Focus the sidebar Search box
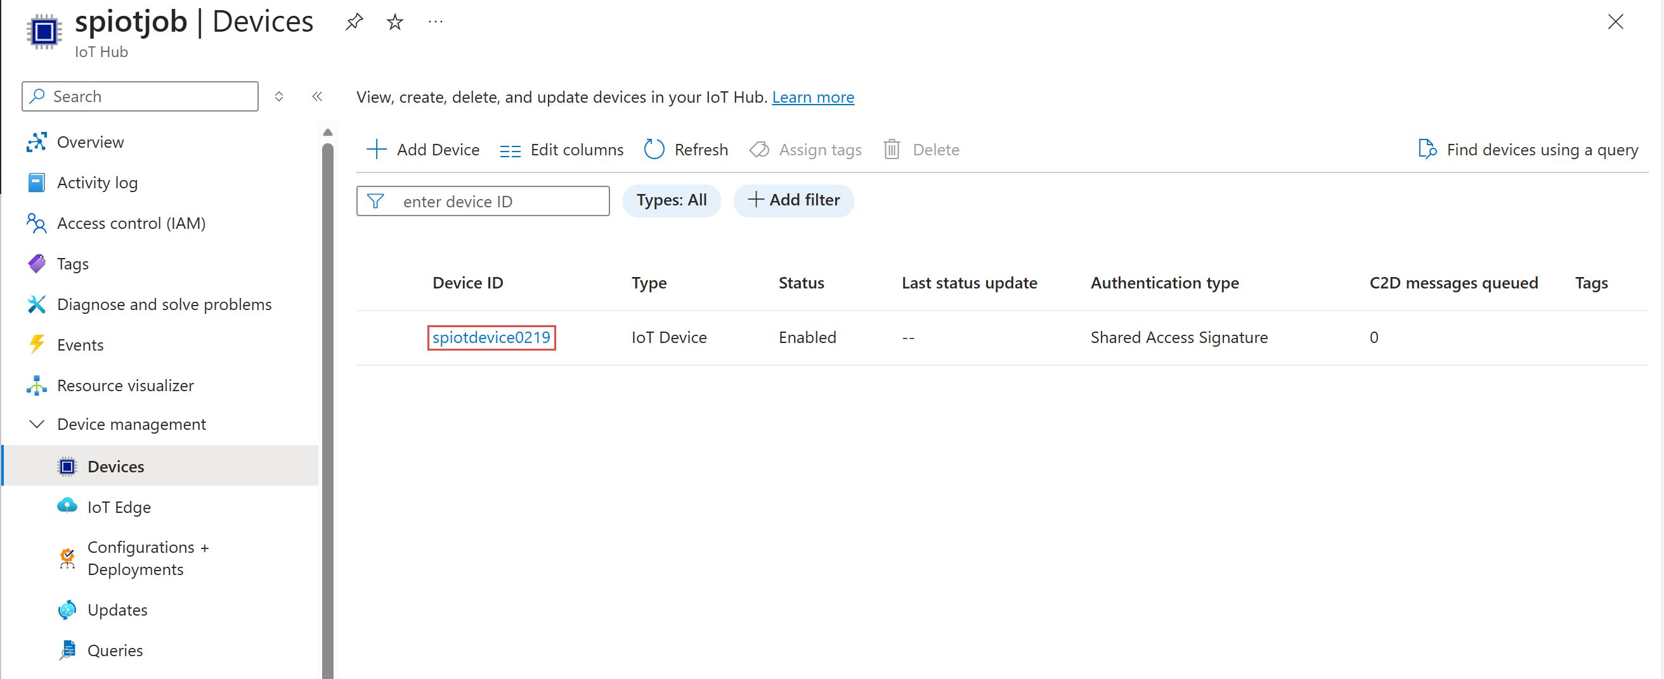This screenshot has height=679, width=1664. tap(140, 96)
